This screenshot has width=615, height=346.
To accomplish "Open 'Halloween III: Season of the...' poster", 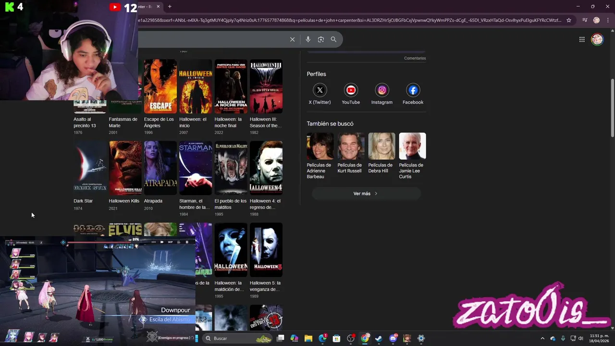I will point(266,86).
